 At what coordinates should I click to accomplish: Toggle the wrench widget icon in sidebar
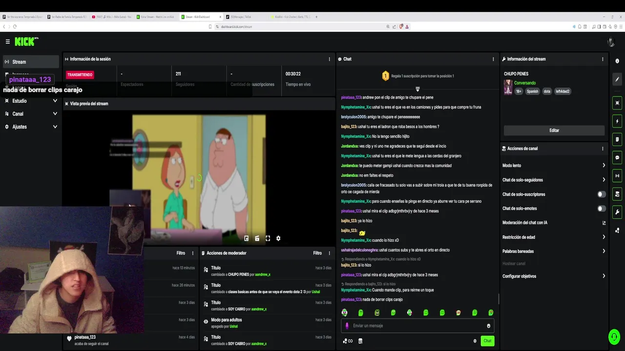point(617,212)
